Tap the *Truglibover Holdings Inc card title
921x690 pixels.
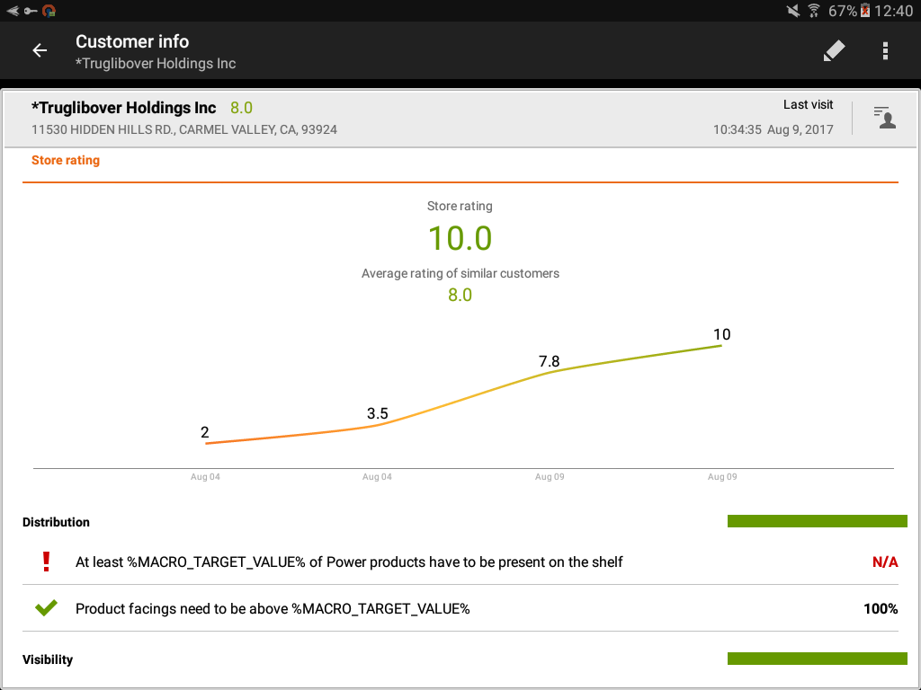(x=123, y=108)
